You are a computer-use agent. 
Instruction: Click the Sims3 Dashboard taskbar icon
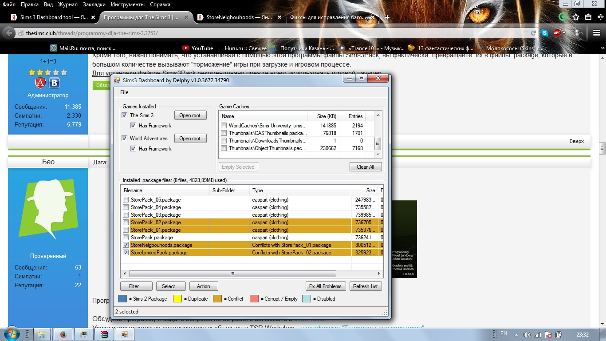pyautogui.click(x=125, y=334)
